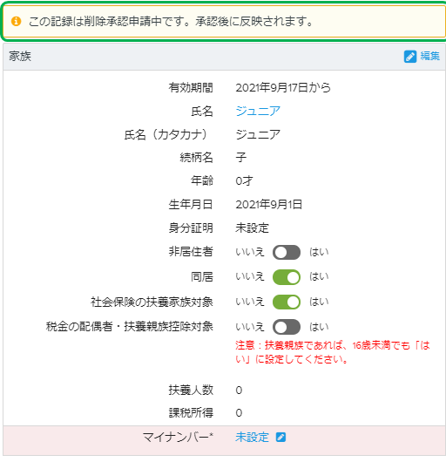Disable the 社会保険の扶養家族対象 toggle
The height and width of the screenshot is (462, 446).
[287, 302]
